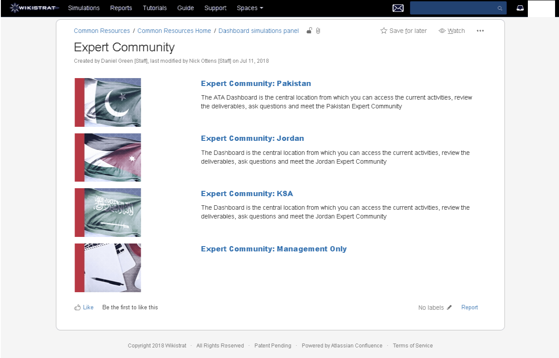The image size is (559, 358).
Task: Go to Common Resources Home breadcrumb
Action: pyautogui.click(x=174, y=31)
